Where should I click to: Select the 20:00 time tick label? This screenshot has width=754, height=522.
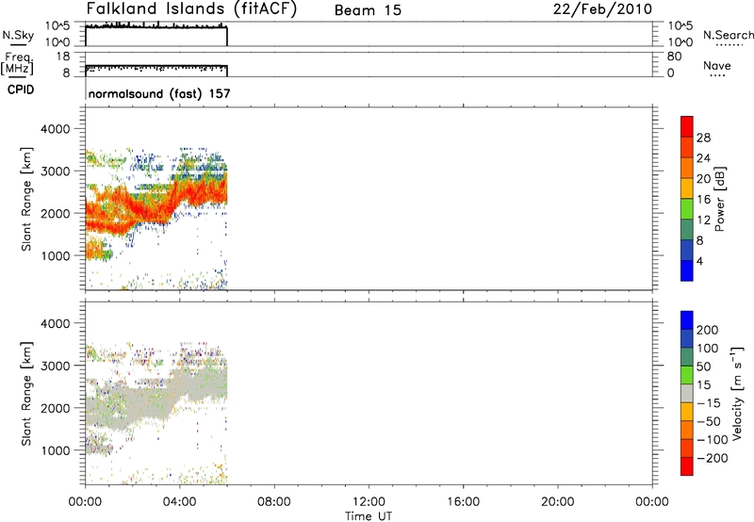(558, 502)
